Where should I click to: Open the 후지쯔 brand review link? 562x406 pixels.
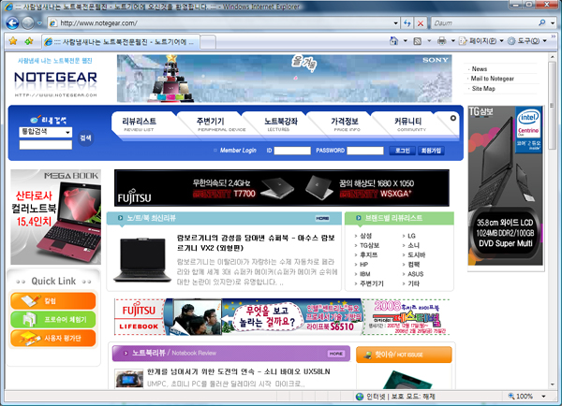[368, 254]
